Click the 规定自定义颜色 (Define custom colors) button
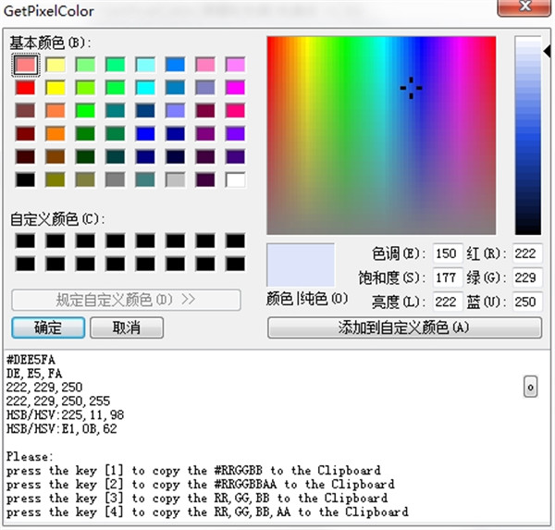The height and width of the screenshot is (530, 555). 127,300
